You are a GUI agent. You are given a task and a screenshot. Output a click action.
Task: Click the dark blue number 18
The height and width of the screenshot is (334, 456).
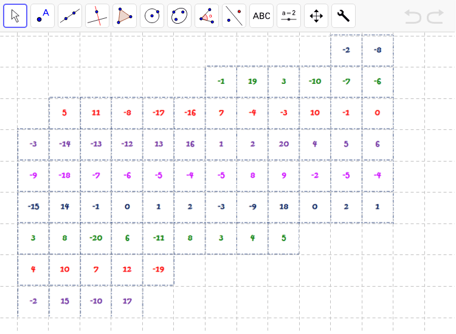pos(284,207)
